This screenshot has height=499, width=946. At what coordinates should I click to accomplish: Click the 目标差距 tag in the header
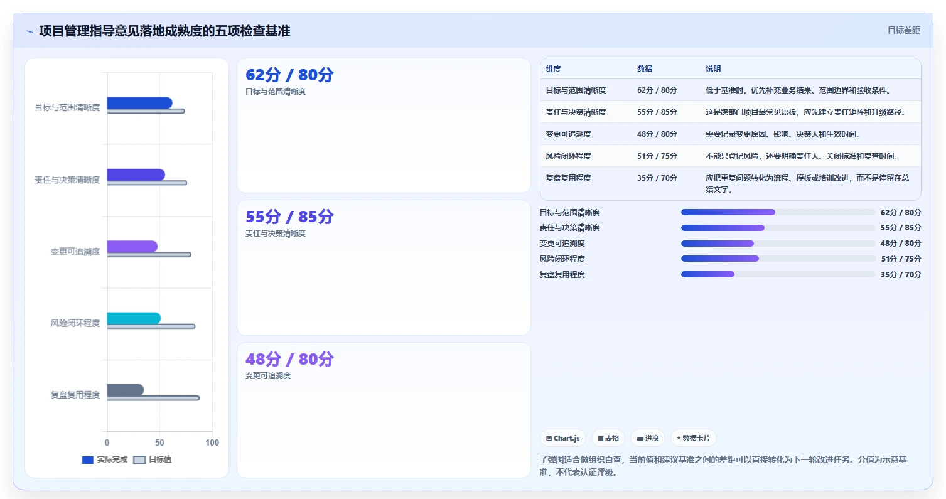pyautogui.click(x=903, y=30)
